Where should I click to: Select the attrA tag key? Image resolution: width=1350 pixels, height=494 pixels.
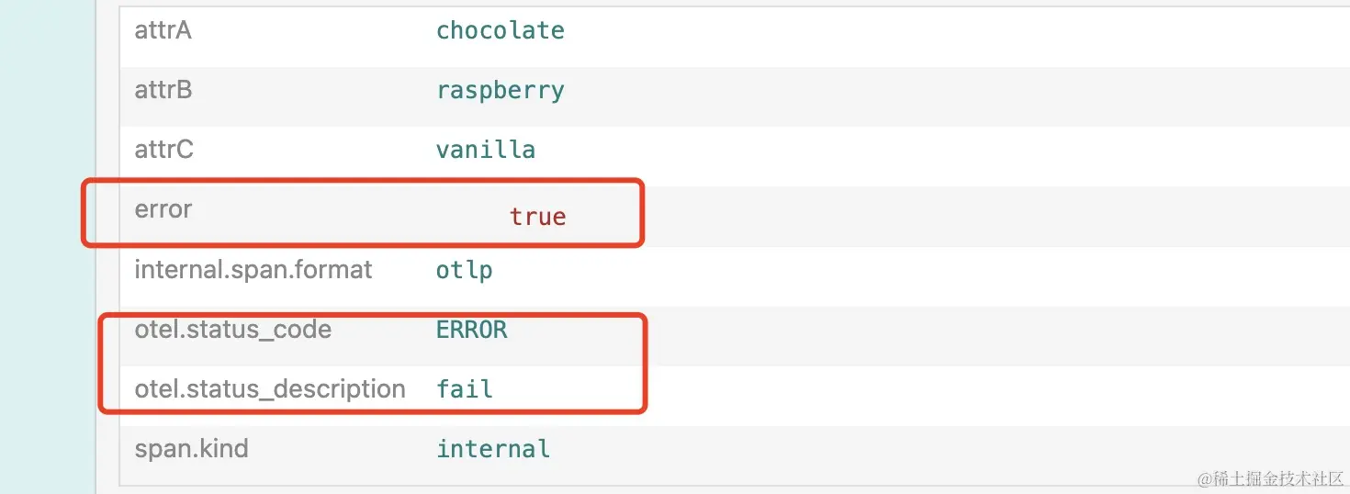[163, 30]
